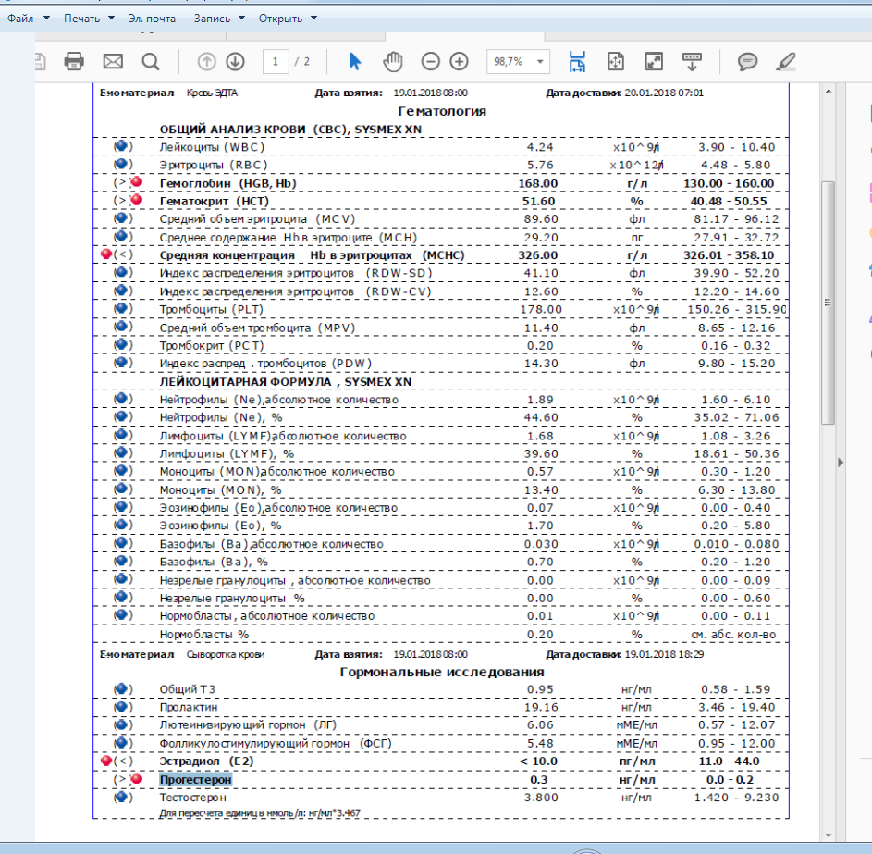The width and height of the screenshot is (872, 854).
Task: Select the arrow selection tool
Action: coord(355,61)
